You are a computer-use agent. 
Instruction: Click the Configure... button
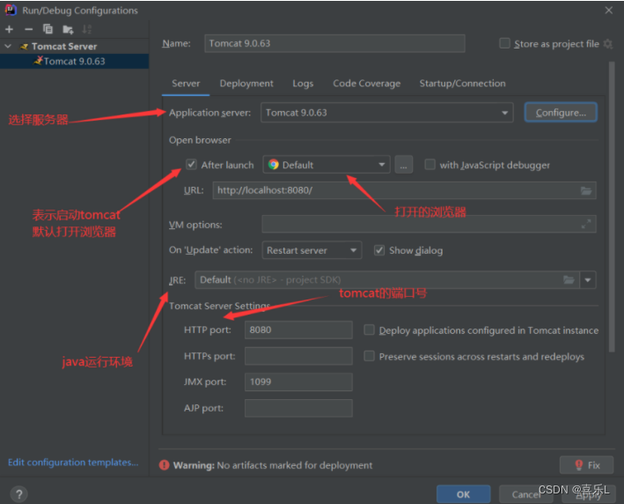click(561, 113)
